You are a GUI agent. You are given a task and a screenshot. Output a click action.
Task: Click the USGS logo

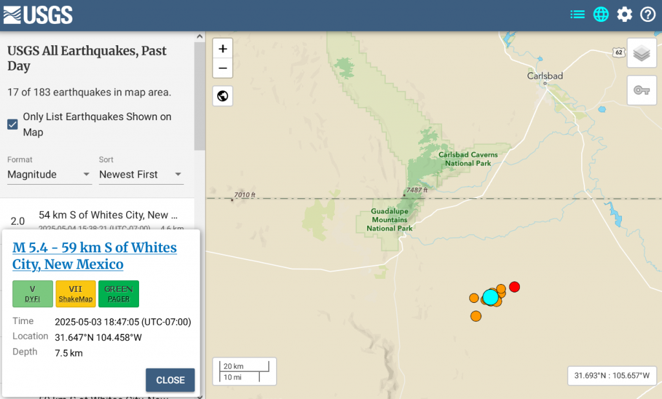[x=38, y=15]
